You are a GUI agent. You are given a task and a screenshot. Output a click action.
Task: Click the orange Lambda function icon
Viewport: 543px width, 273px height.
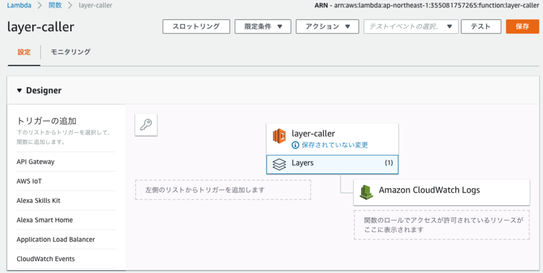point(279,136)
